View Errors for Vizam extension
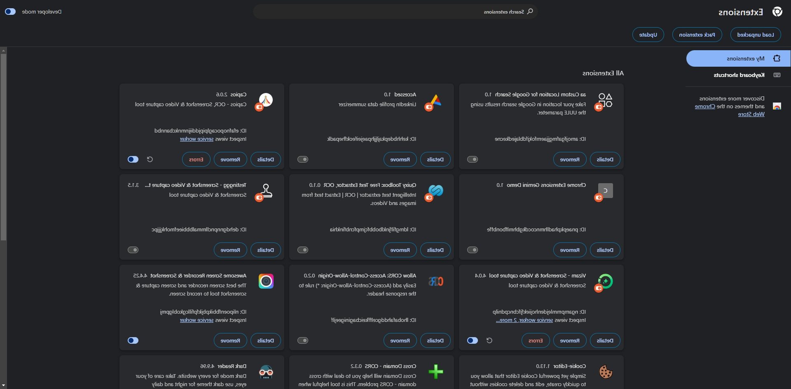The height and width of the screenshot is (389, 791). click(x=536, y=340)
